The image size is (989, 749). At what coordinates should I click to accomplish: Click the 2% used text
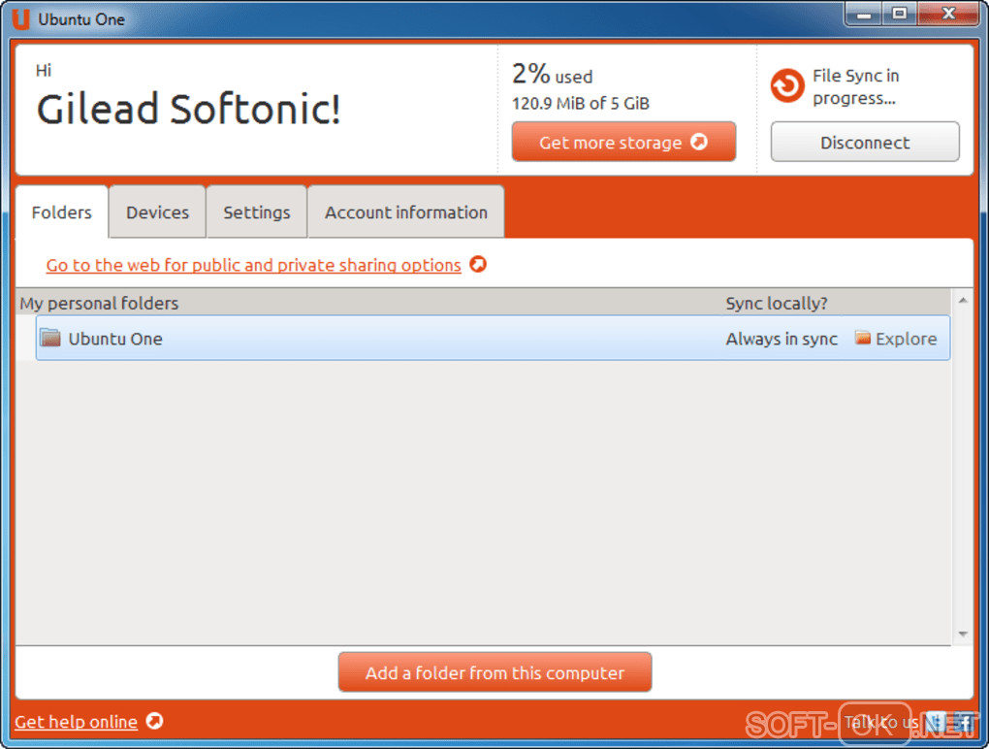[553, 74]
